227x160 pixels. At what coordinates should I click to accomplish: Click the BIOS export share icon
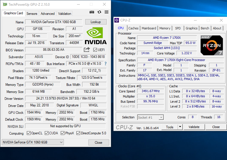click(x=87, y=50)
